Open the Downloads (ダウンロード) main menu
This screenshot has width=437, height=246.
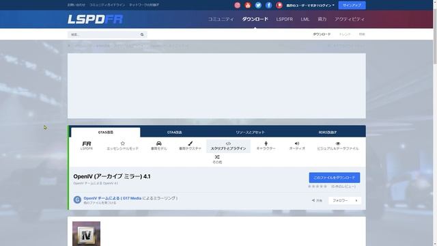pyautogui.click(x=255, y=19)
